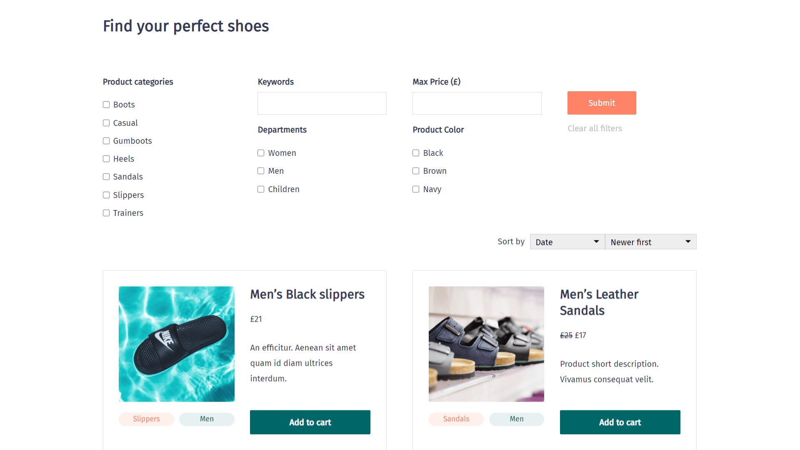Click the Max Price input field
The height and width of the screenshot is (450, 800).
[477, 103]
